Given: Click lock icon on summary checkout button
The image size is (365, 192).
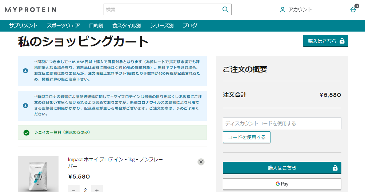Looking at the screenshot, I should (x=335, y=168).
